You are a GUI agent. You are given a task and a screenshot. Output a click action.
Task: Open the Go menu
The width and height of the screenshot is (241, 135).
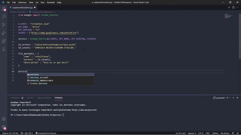point(37,3)
